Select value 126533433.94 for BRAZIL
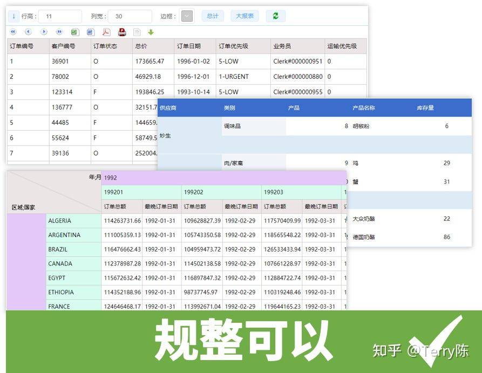This screenshot has width=482, height=373. tap(282, 249)
